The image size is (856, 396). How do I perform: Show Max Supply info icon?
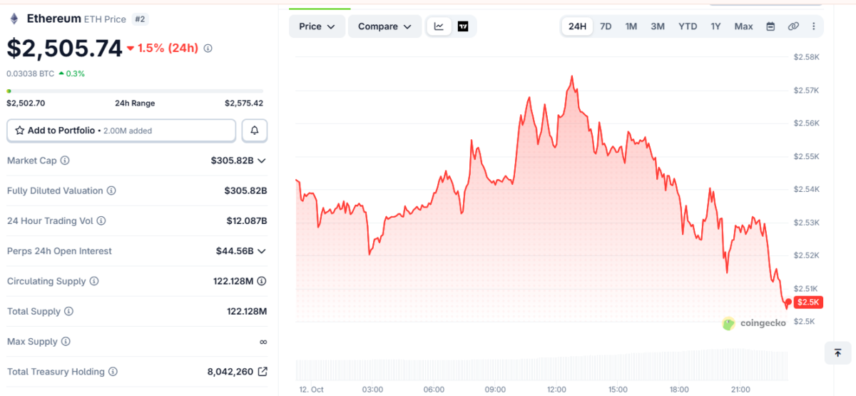(66, 342)
